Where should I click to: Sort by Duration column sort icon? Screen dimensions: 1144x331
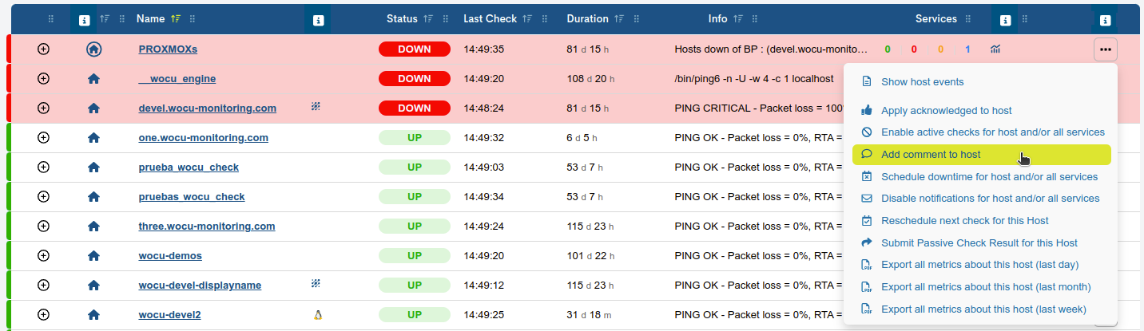[620, 18]
